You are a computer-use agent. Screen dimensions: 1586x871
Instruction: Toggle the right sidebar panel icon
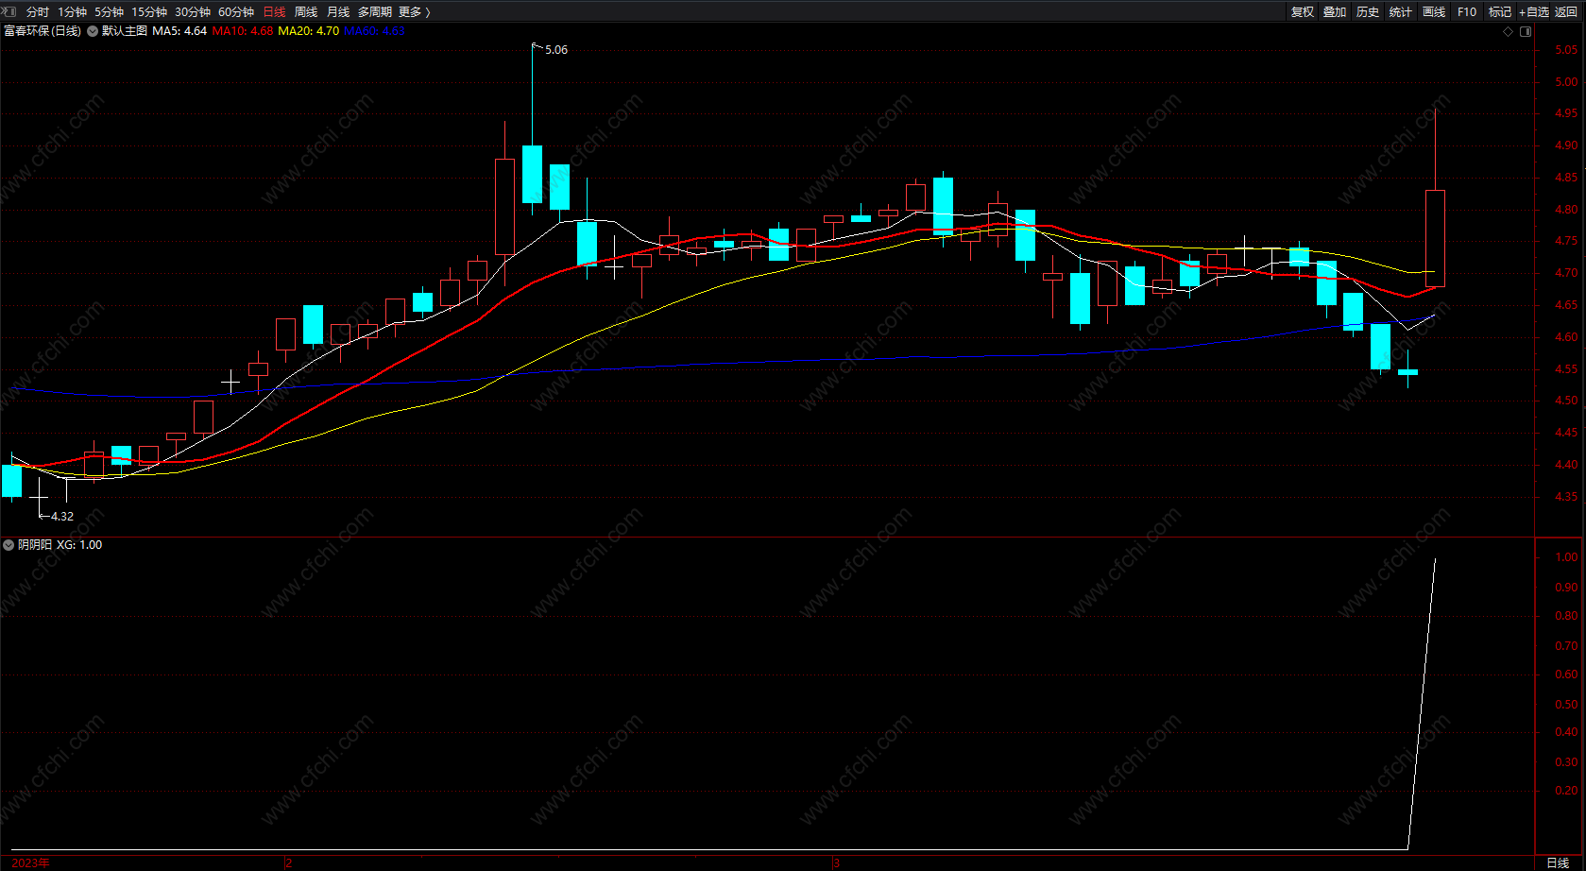[1526, 31]
